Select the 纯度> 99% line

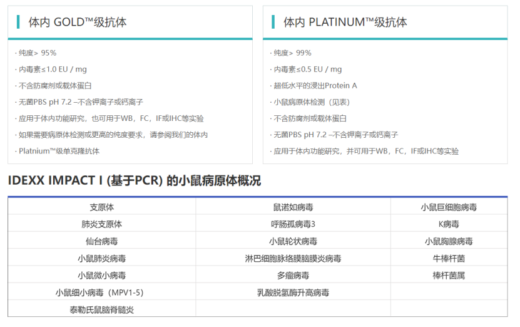(x=292, y=53)
